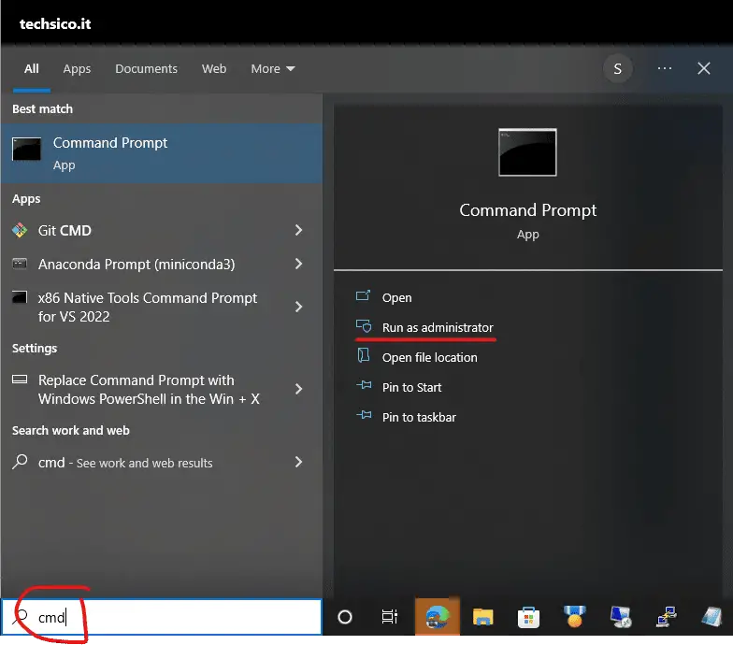733x645 pixels.
Task: Switch to the All tab
Action: coord(32,69)
